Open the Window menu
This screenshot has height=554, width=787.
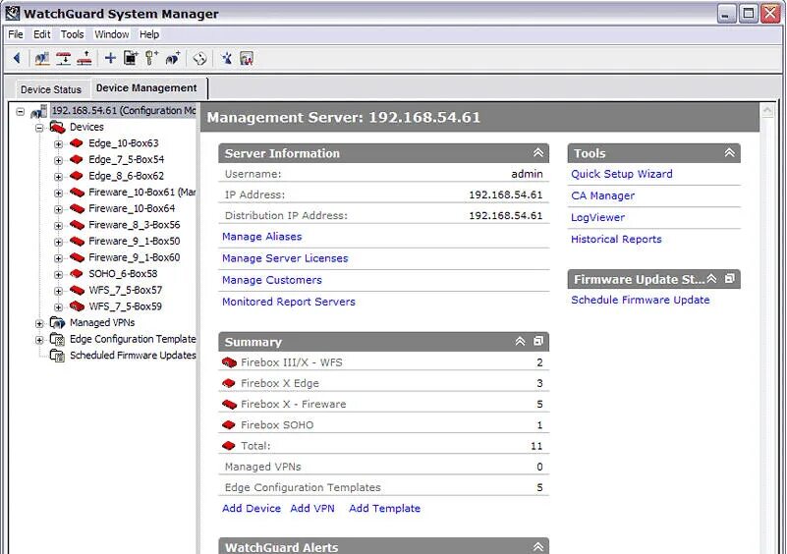tap(111, 34)
